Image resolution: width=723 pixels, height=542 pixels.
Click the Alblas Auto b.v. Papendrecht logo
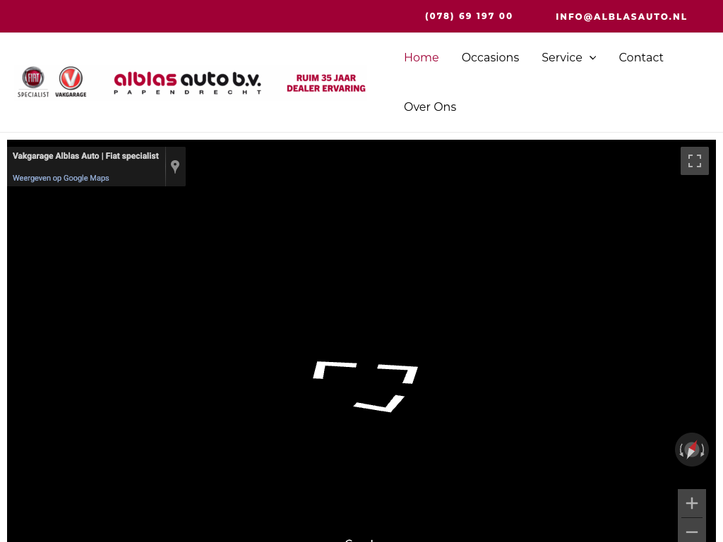pos(188,83)
